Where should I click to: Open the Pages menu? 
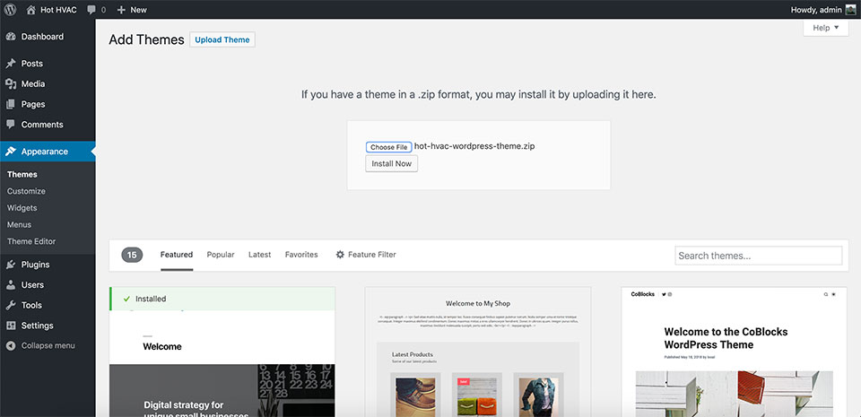(48, 104)
